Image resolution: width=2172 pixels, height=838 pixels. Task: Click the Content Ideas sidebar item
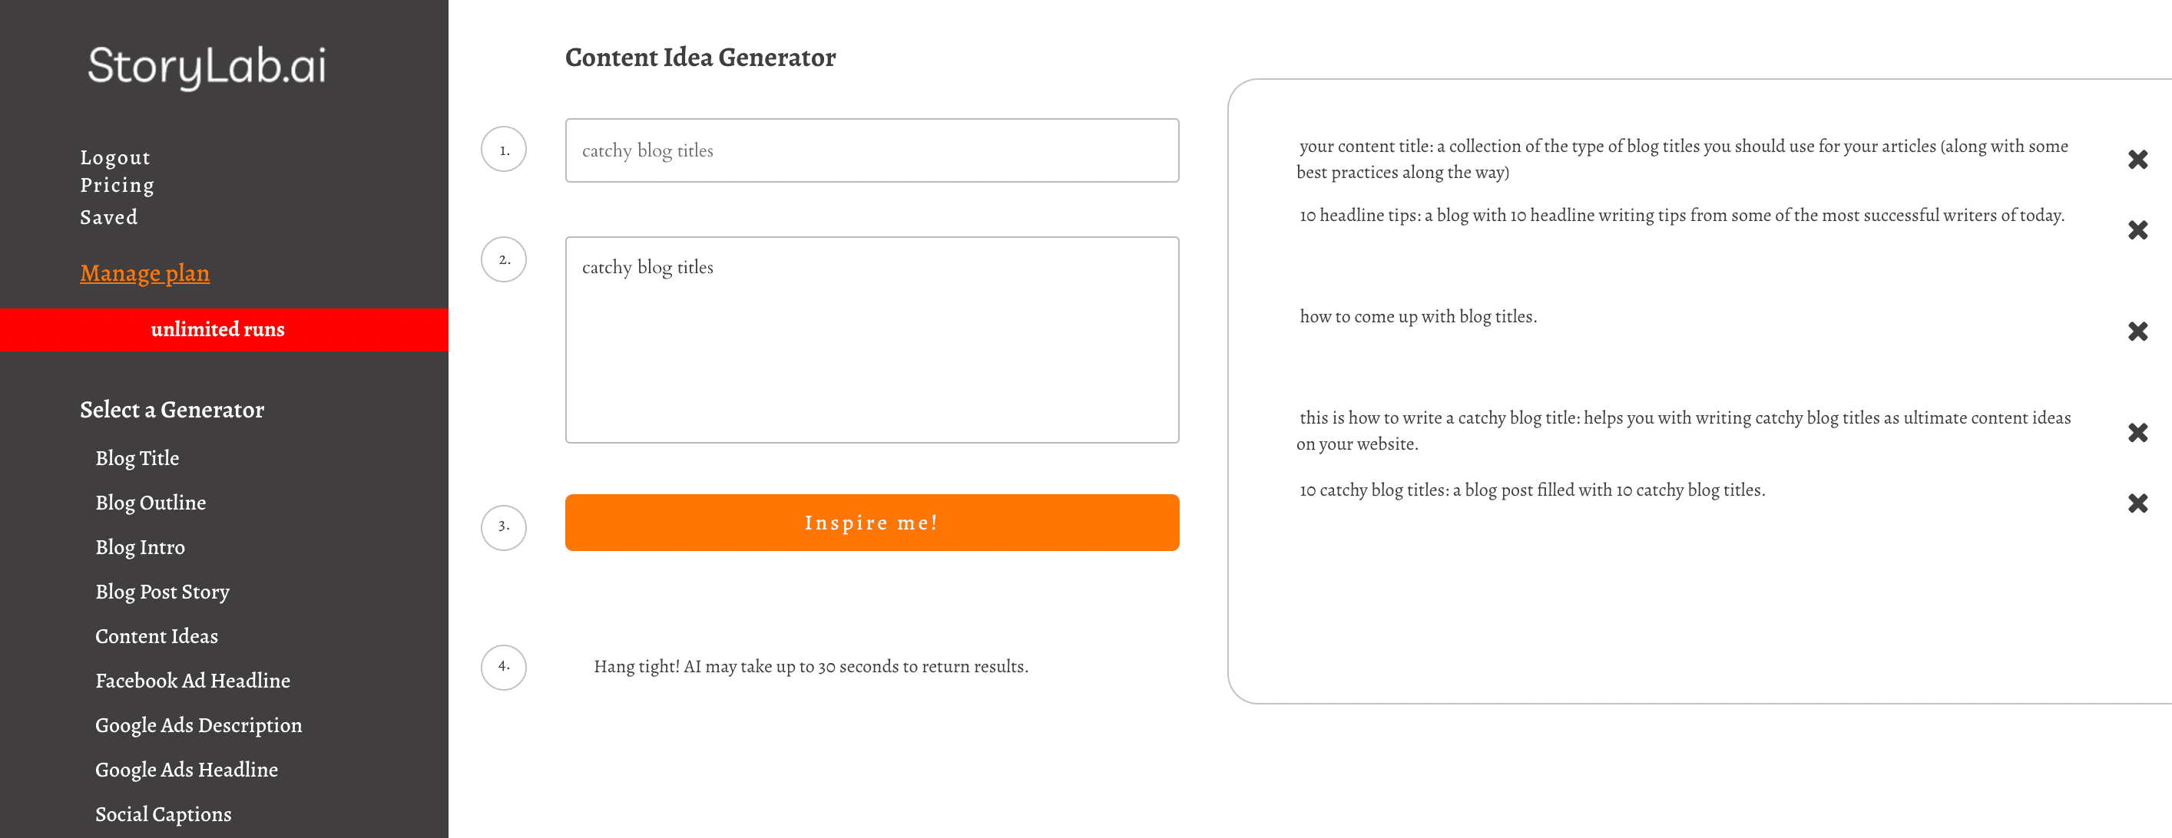pos(157,635)
